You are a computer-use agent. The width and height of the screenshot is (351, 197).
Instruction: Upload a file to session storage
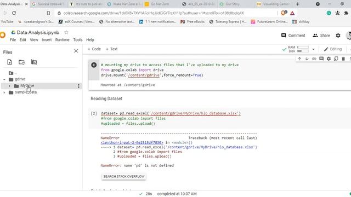(x=10, y=62)
